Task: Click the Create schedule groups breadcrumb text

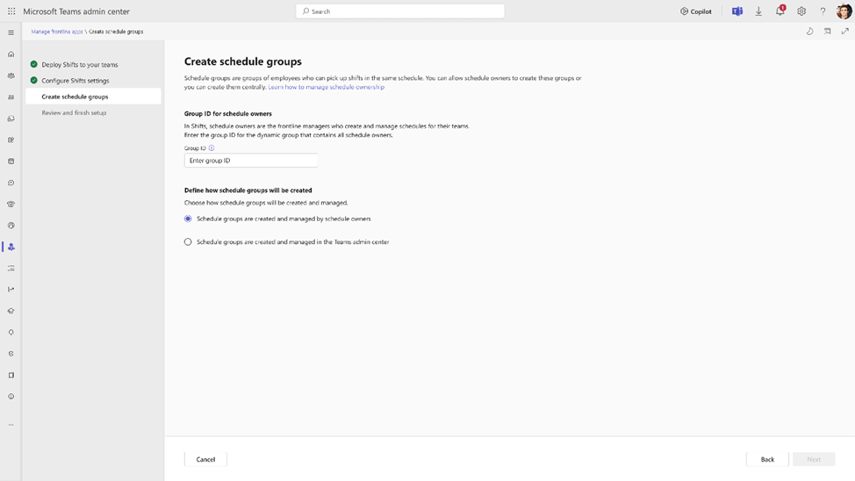Action: [x=116, y=32]
